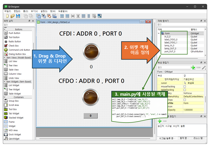210x147 pixels.
Task: Collapse the Containers widget category
Action: [x=4, y=97]
